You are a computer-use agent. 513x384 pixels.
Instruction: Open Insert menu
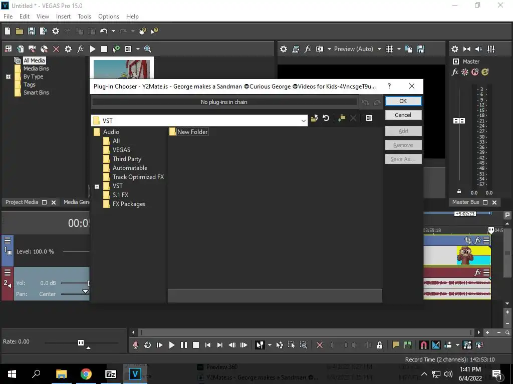pos(63,16)
